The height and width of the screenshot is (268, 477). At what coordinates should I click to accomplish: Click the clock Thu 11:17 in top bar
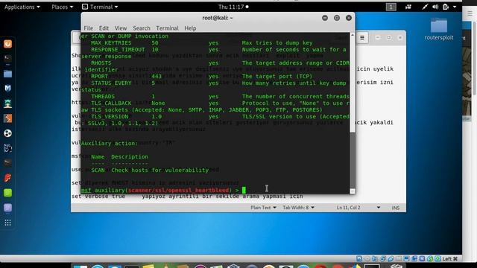pyautogui.click(x=233, y=7)
